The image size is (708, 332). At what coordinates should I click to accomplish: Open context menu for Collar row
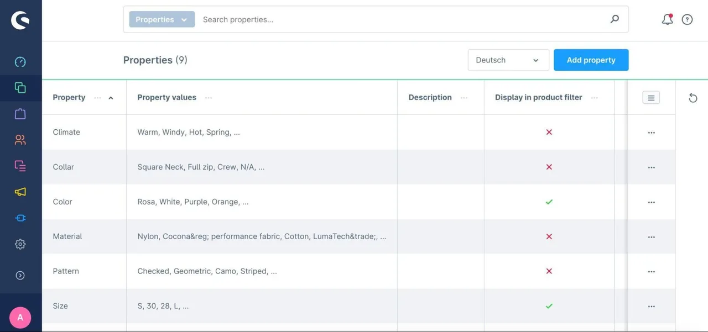click(x=652, y=167)
